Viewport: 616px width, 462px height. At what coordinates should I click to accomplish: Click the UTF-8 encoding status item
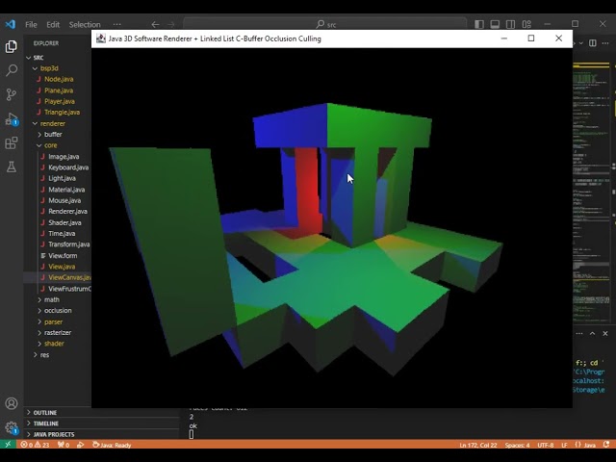point(546,445)
